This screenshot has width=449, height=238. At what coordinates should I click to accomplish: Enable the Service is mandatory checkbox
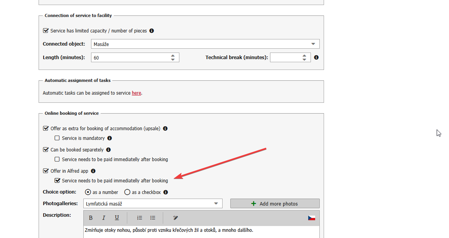(57, 138)
